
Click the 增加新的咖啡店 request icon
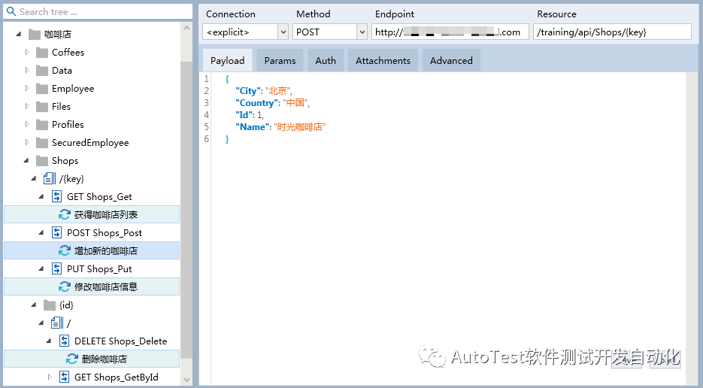pos(65,250)
